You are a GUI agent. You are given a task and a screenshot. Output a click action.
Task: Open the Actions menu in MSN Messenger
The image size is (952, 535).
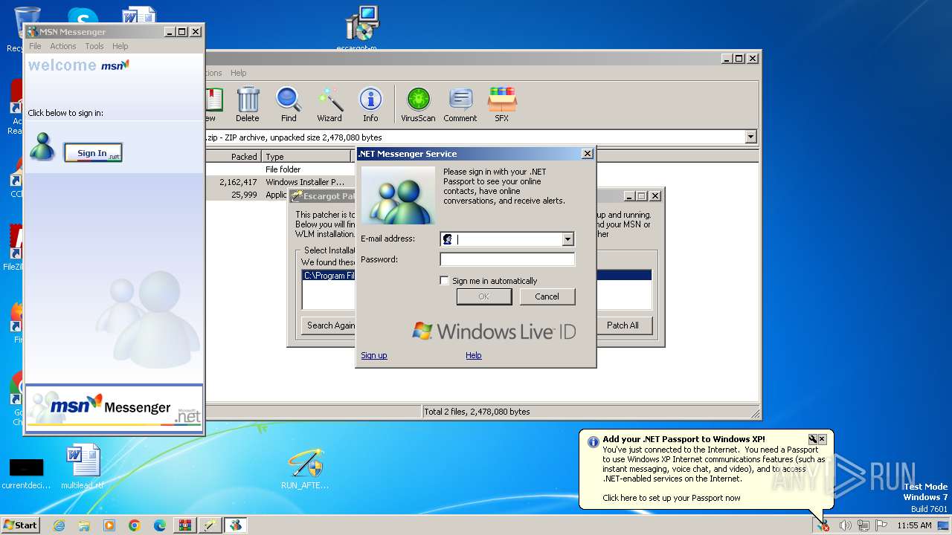(63, 46)
